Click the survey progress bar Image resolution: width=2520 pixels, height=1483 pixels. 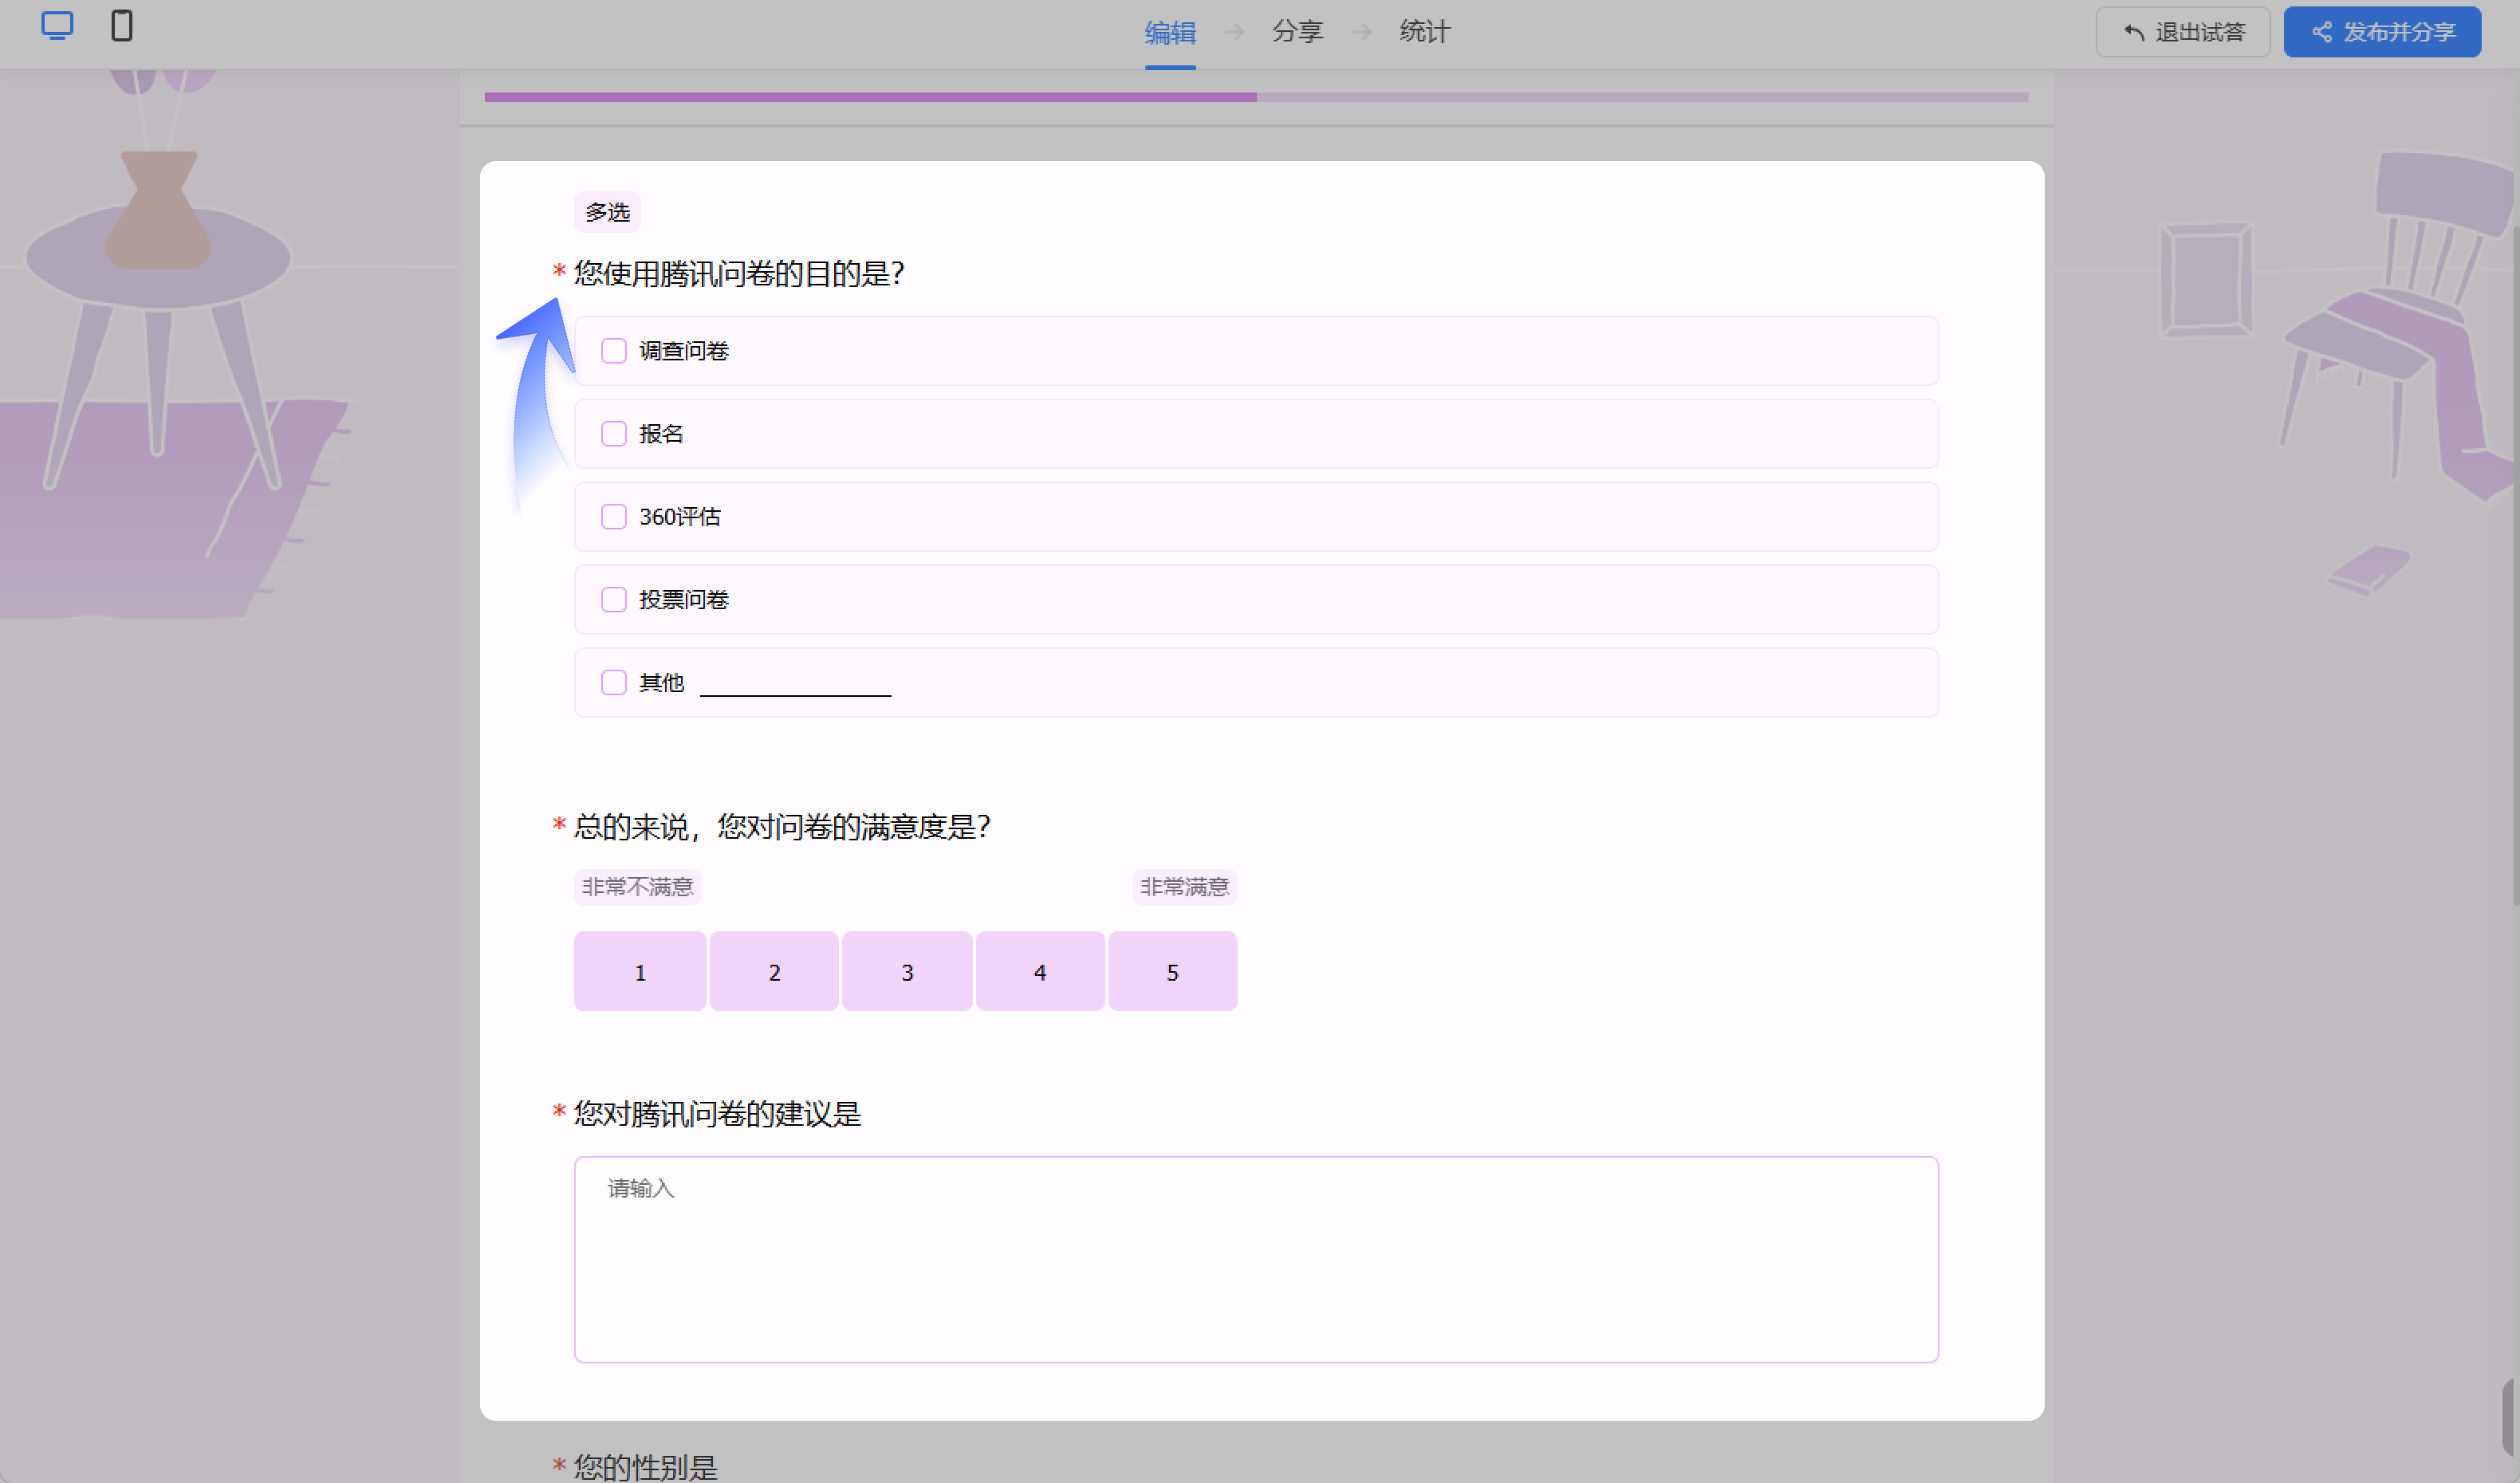click(x=1256, y=97)
